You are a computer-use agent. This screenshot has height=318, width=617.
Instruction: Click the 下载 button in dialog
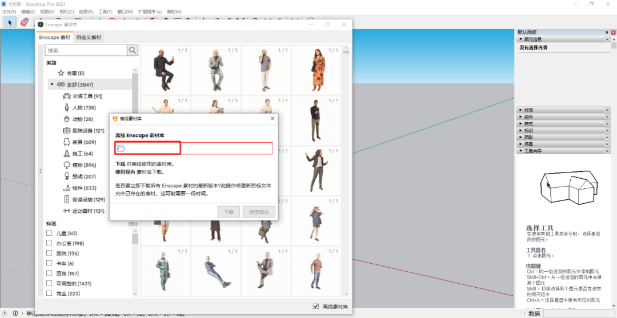pos(229,212)
